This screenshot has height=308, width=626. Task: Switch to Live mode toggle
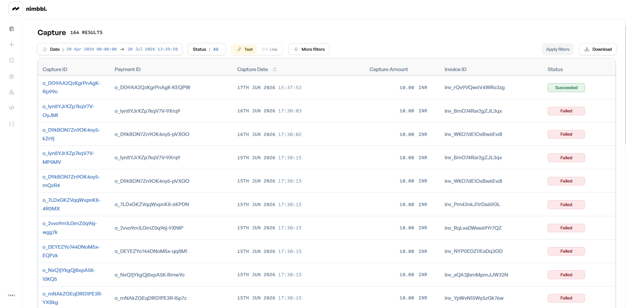[270, 49]
